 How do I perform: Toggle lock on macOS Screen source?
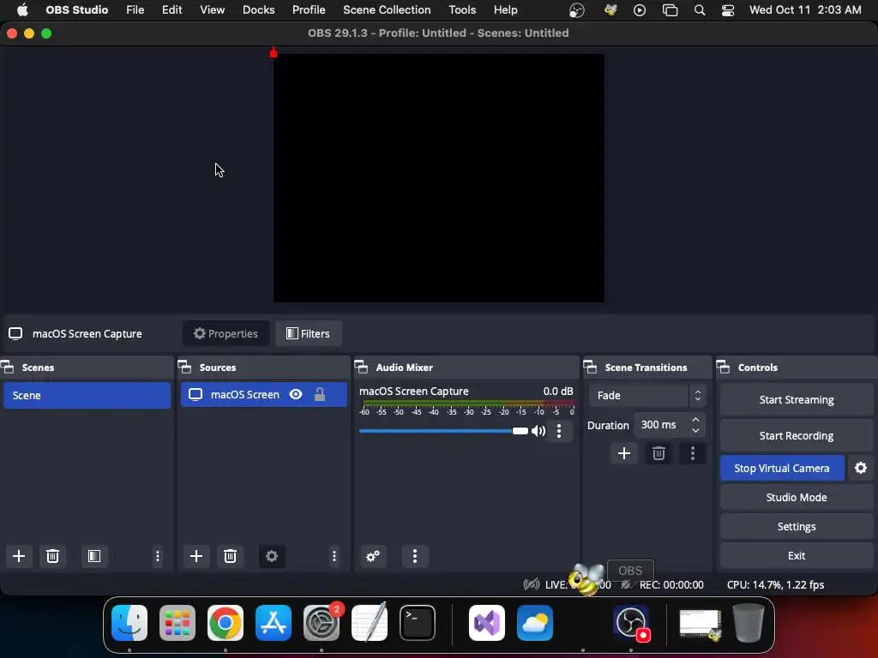coord(320,394)
